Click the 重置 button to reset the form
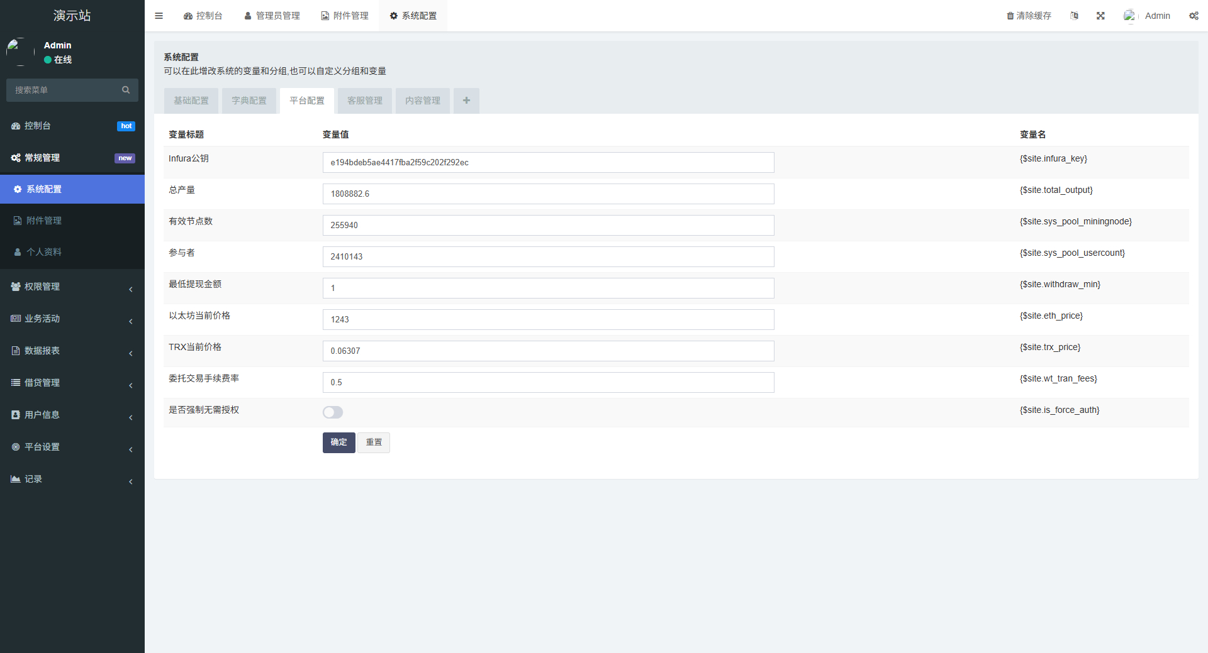The height and width of the screenshot is (653, 1208). click(373, 442)
